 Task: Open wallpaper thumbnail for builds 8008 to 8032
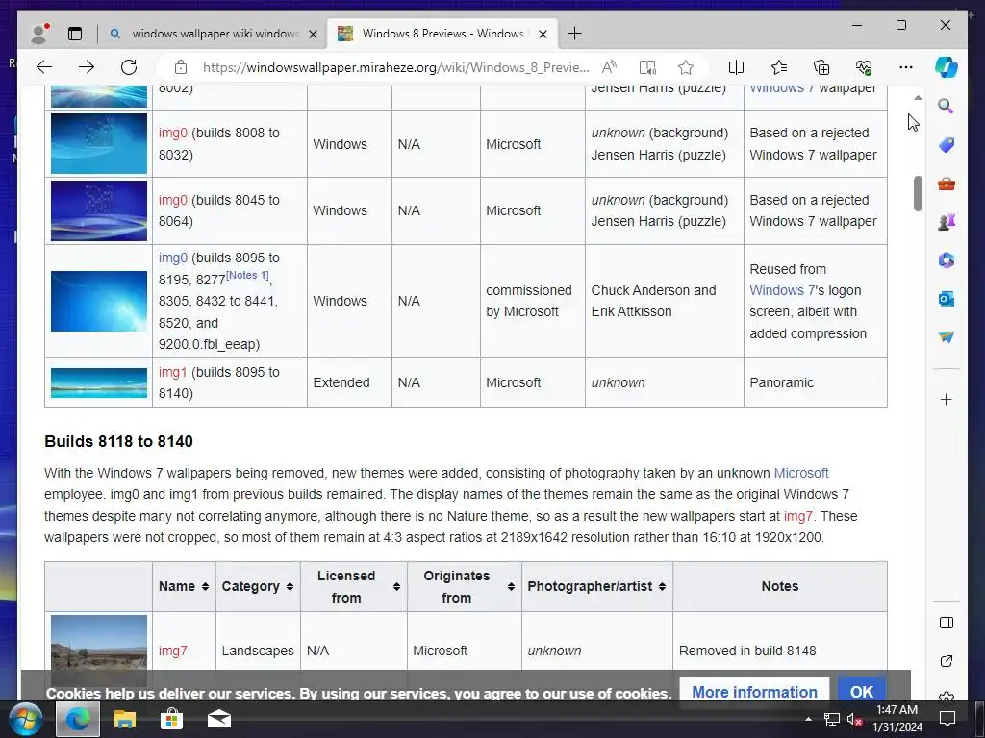99,144
